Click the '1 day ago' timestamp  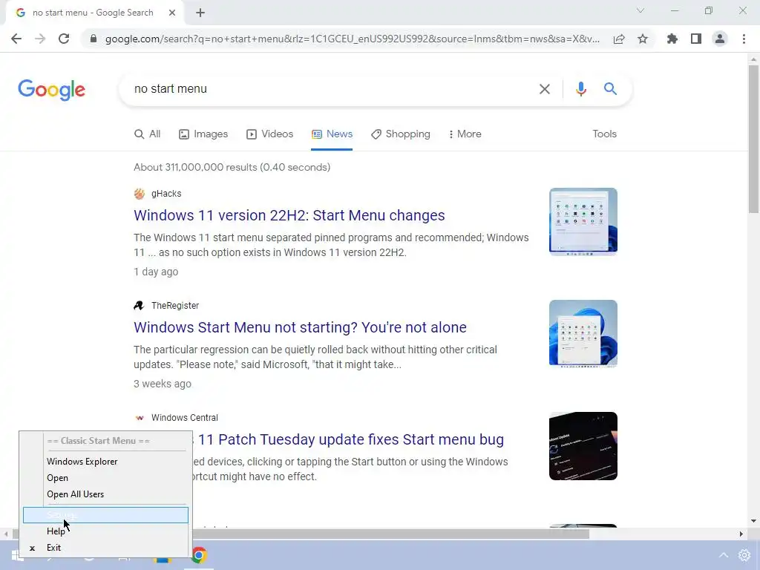156,272
